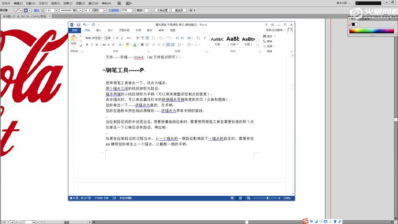Toggle Underline formatting in Word

[x=97, y=44]
